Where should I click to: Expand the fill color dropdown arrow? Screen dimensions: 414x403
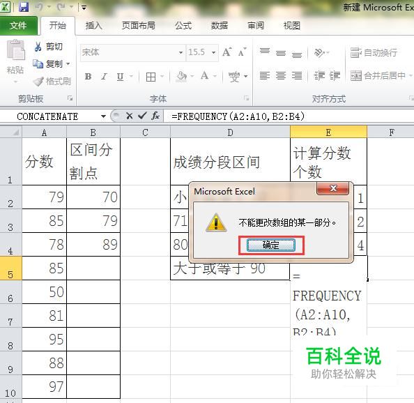pos(192,76)
